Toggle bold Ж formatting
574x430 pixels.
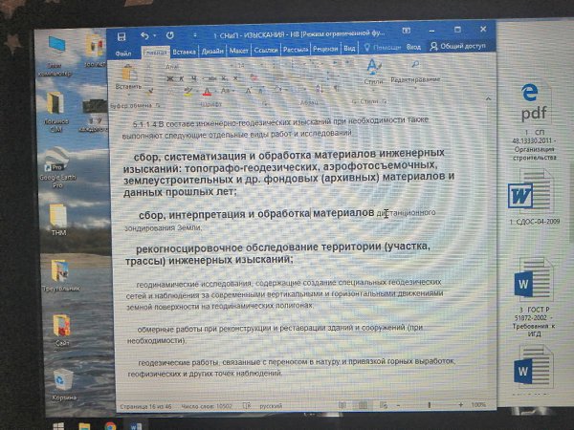click(x=169, y=78)
